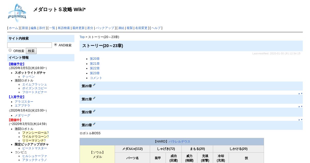Click the しかける(20) table header

pos(238,149)
